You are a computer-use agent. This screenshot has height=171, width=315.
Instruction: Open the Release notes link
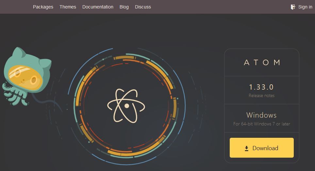tap(261, 96)
